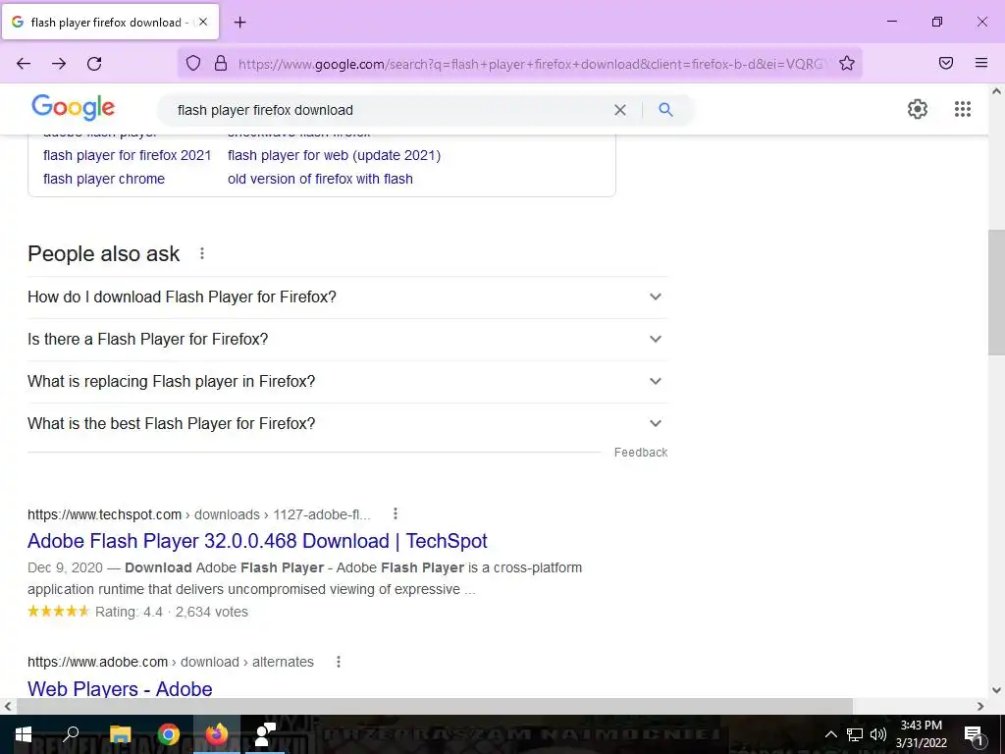Viewport: 1005px width, 754px height.
Task: Select the flash player firefox download tab
Action: coord(110,22)
